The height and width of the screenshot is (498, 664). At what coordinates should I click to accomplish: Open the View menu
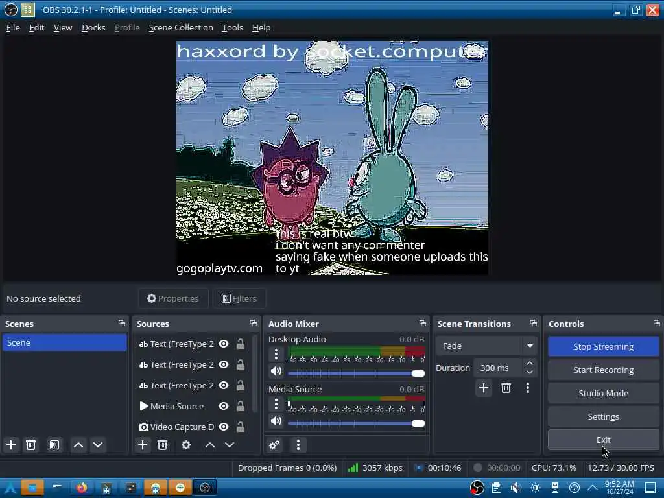coord(63,27)
